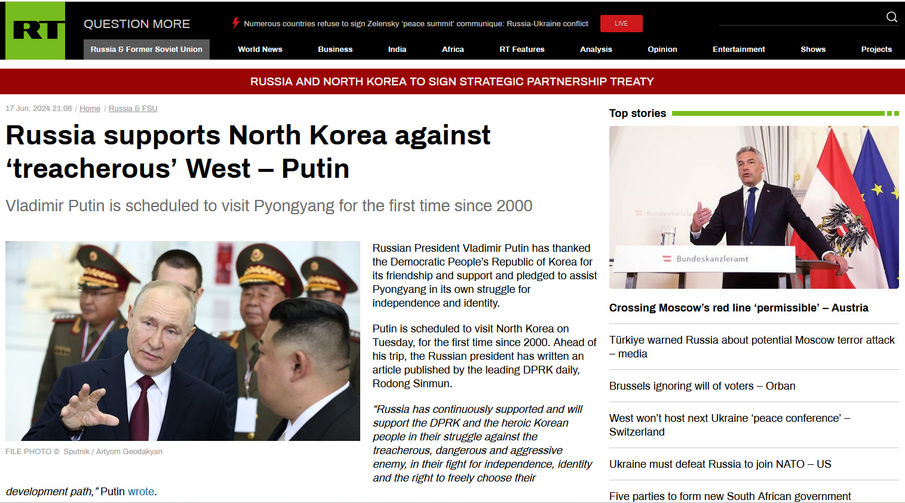Open 'Crossing Moscow's red line permissible' story

coord(739,308)
